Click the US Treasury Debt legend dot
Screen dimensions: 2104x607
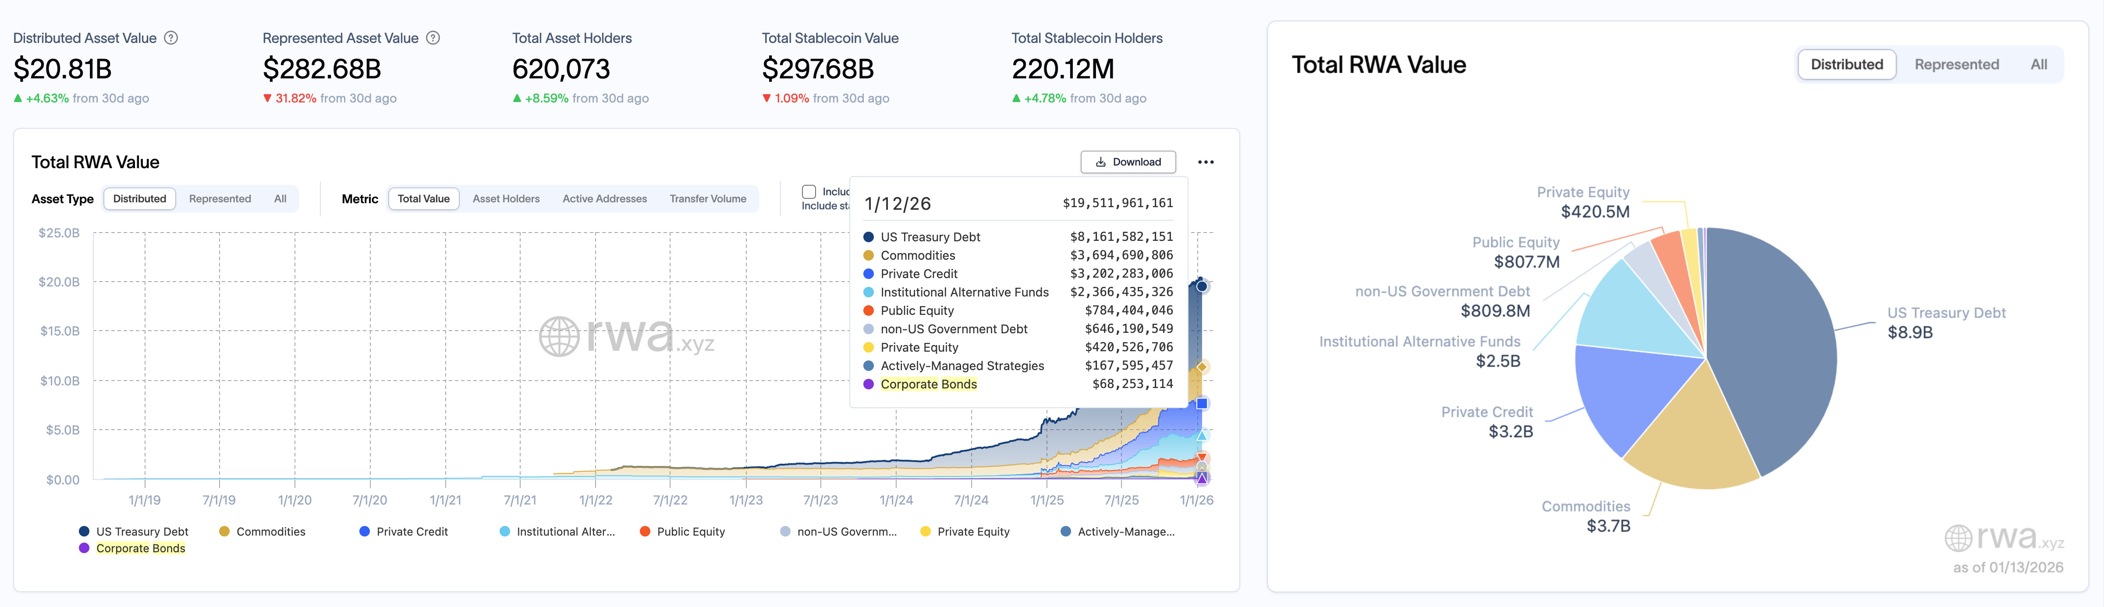(x=84, y=531)
